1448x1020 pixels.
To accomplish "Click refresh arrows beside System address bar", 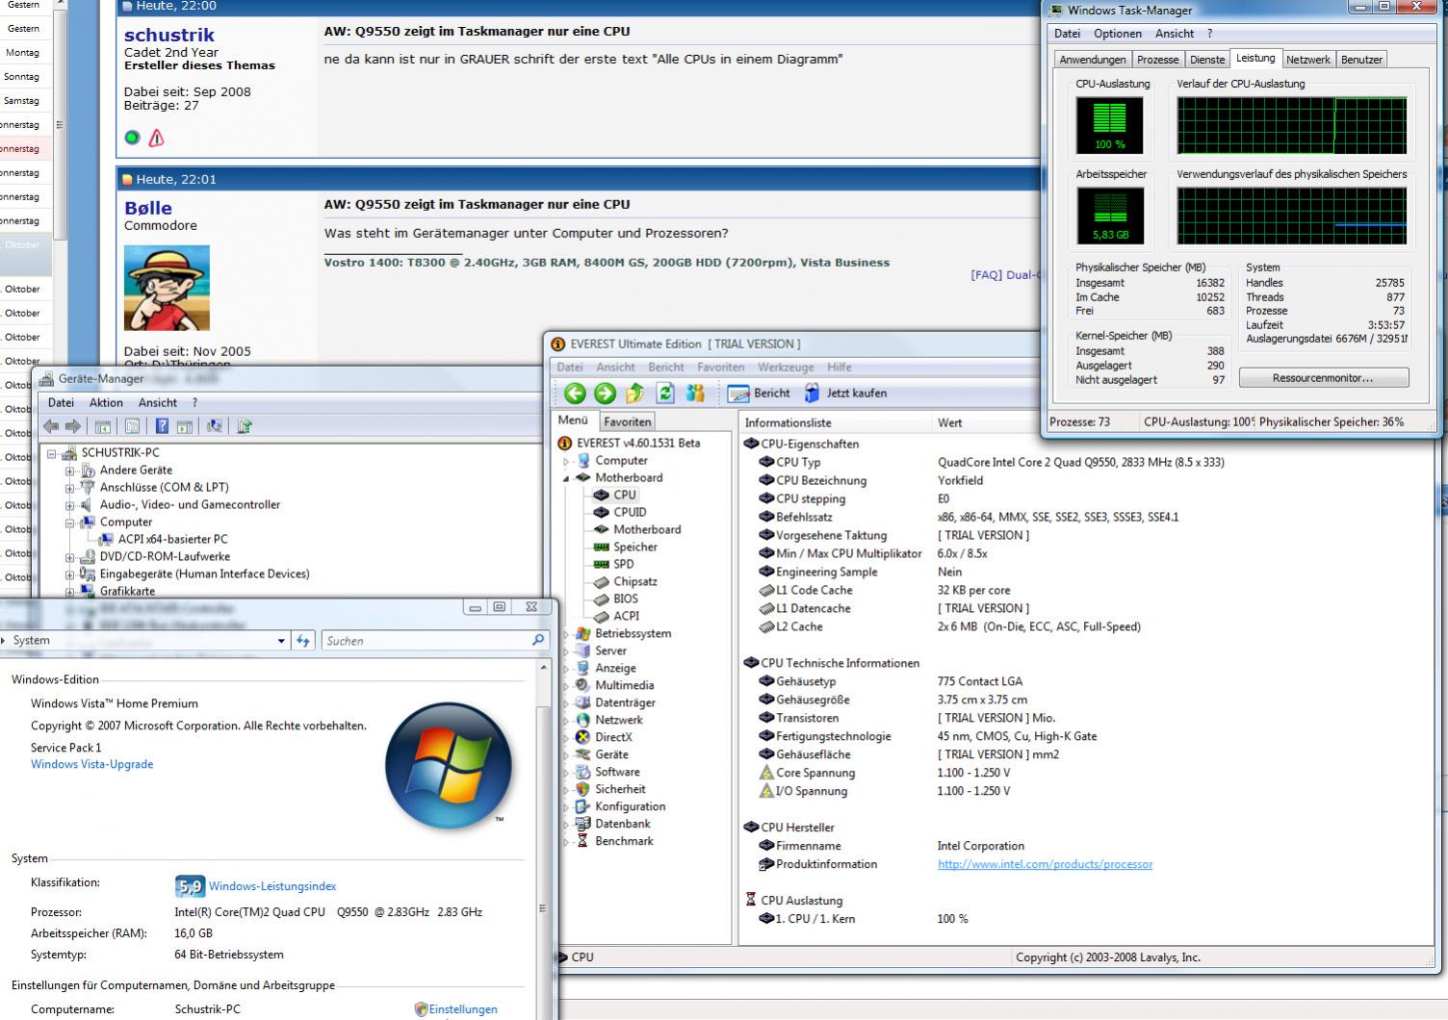I will point(303,640).
